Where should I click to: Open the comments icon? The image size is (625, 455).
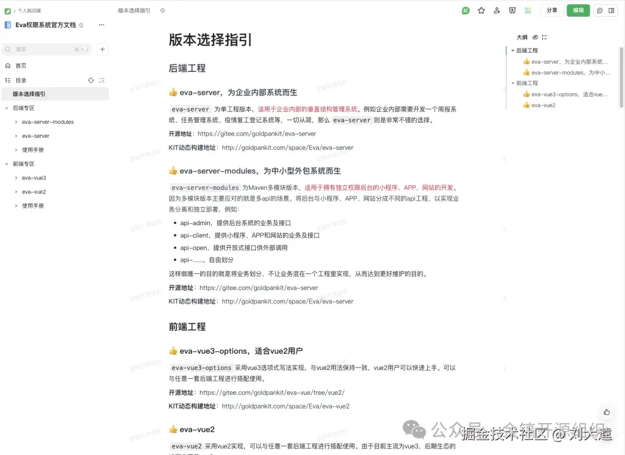[x=600, y=10]
